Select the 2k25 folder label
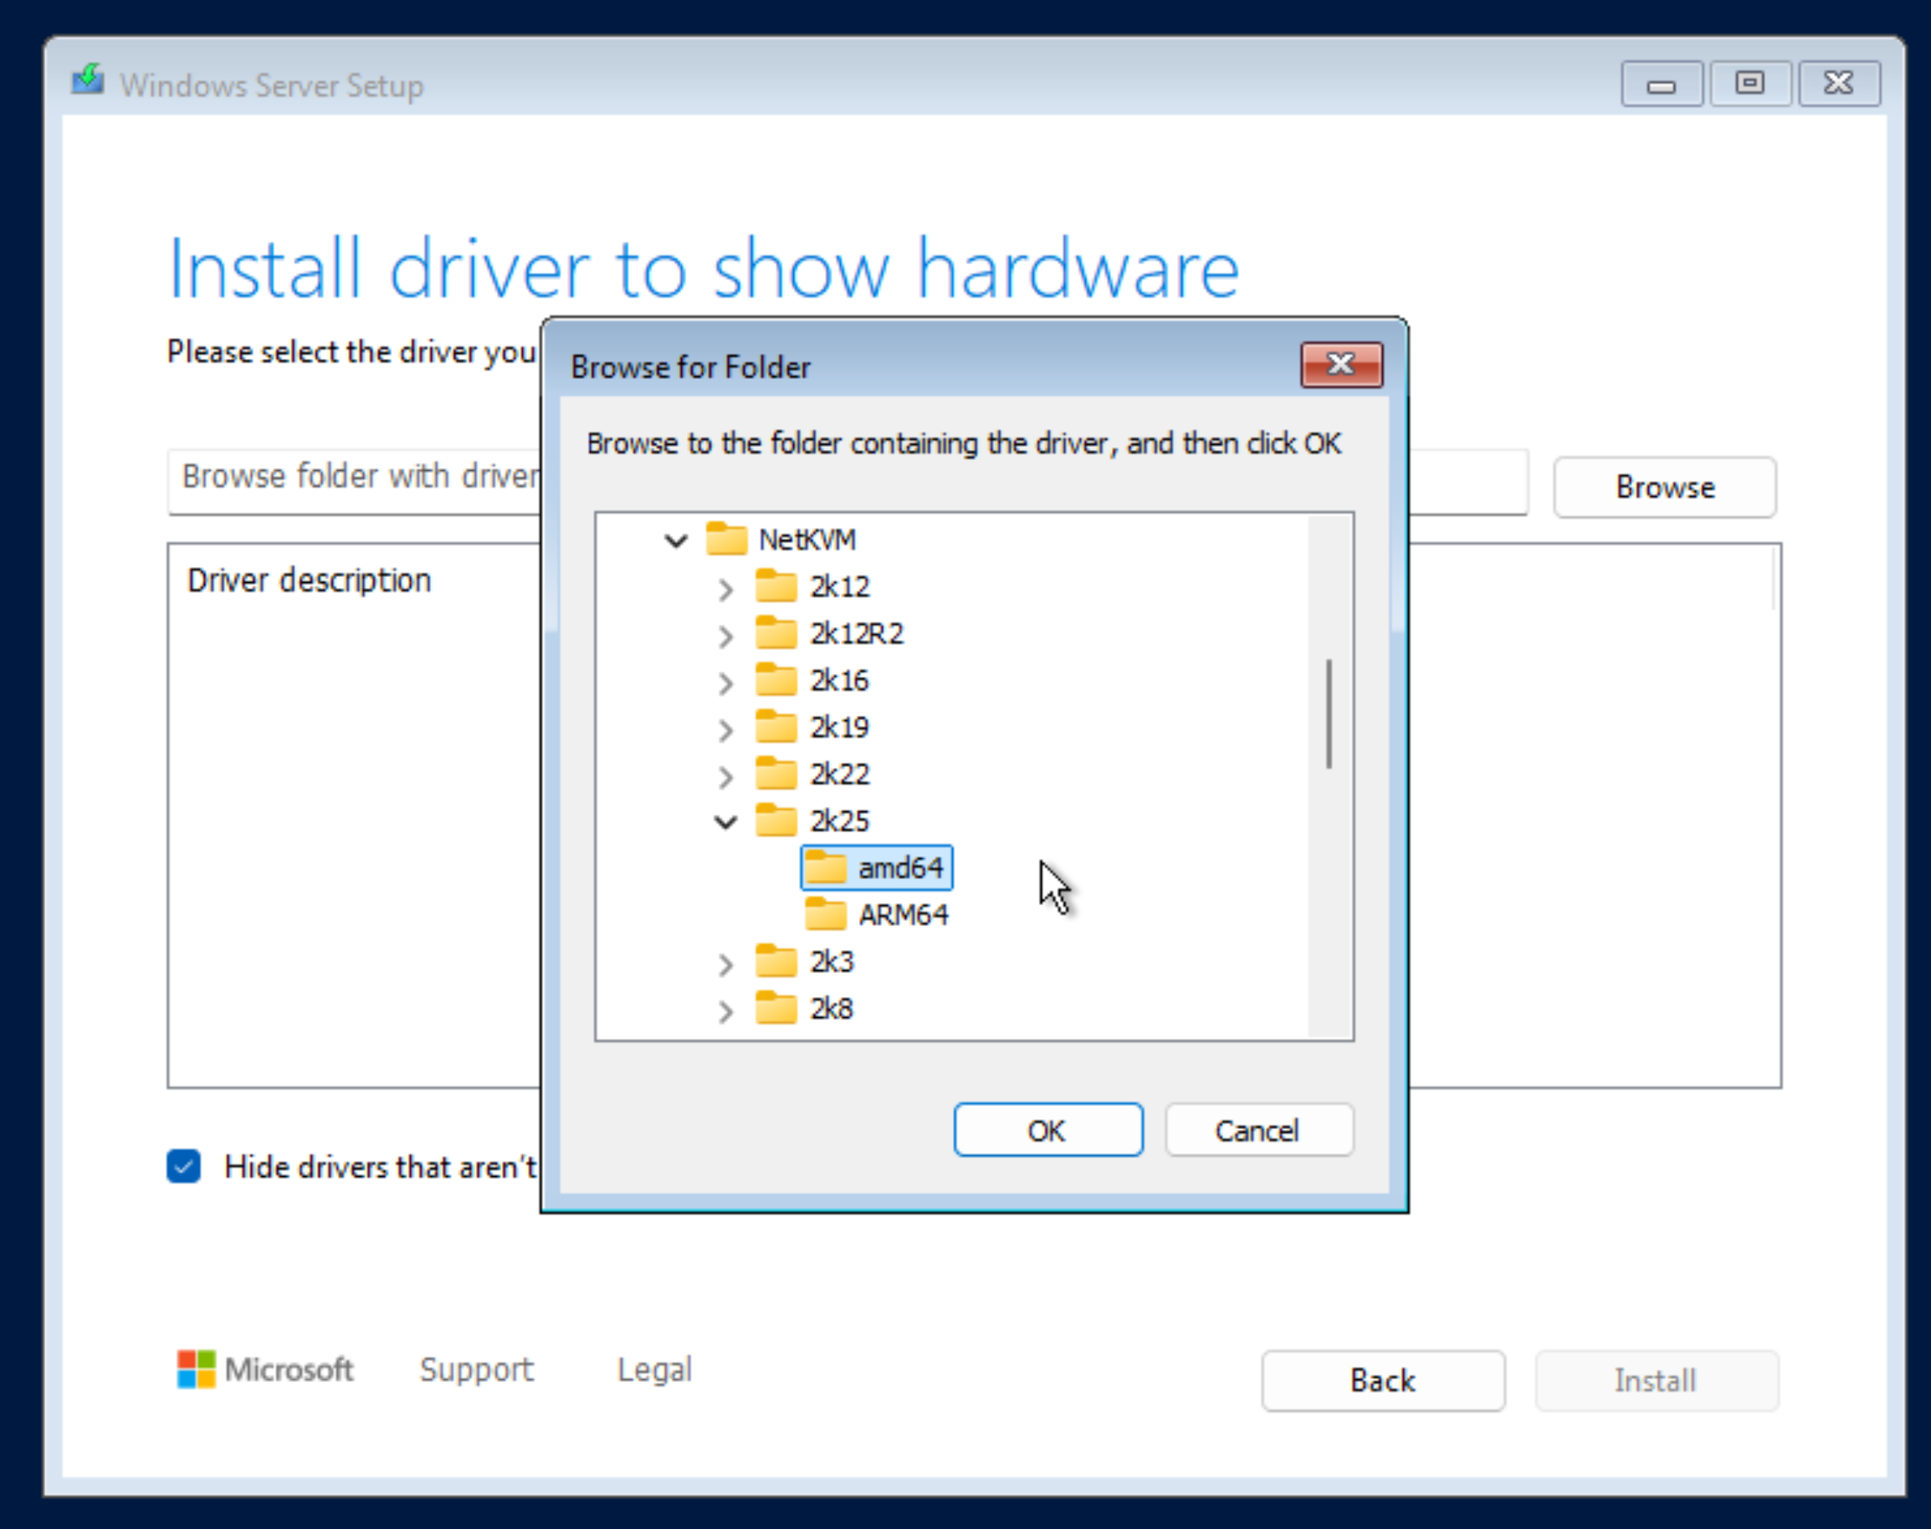 click(x=839, y=821)
